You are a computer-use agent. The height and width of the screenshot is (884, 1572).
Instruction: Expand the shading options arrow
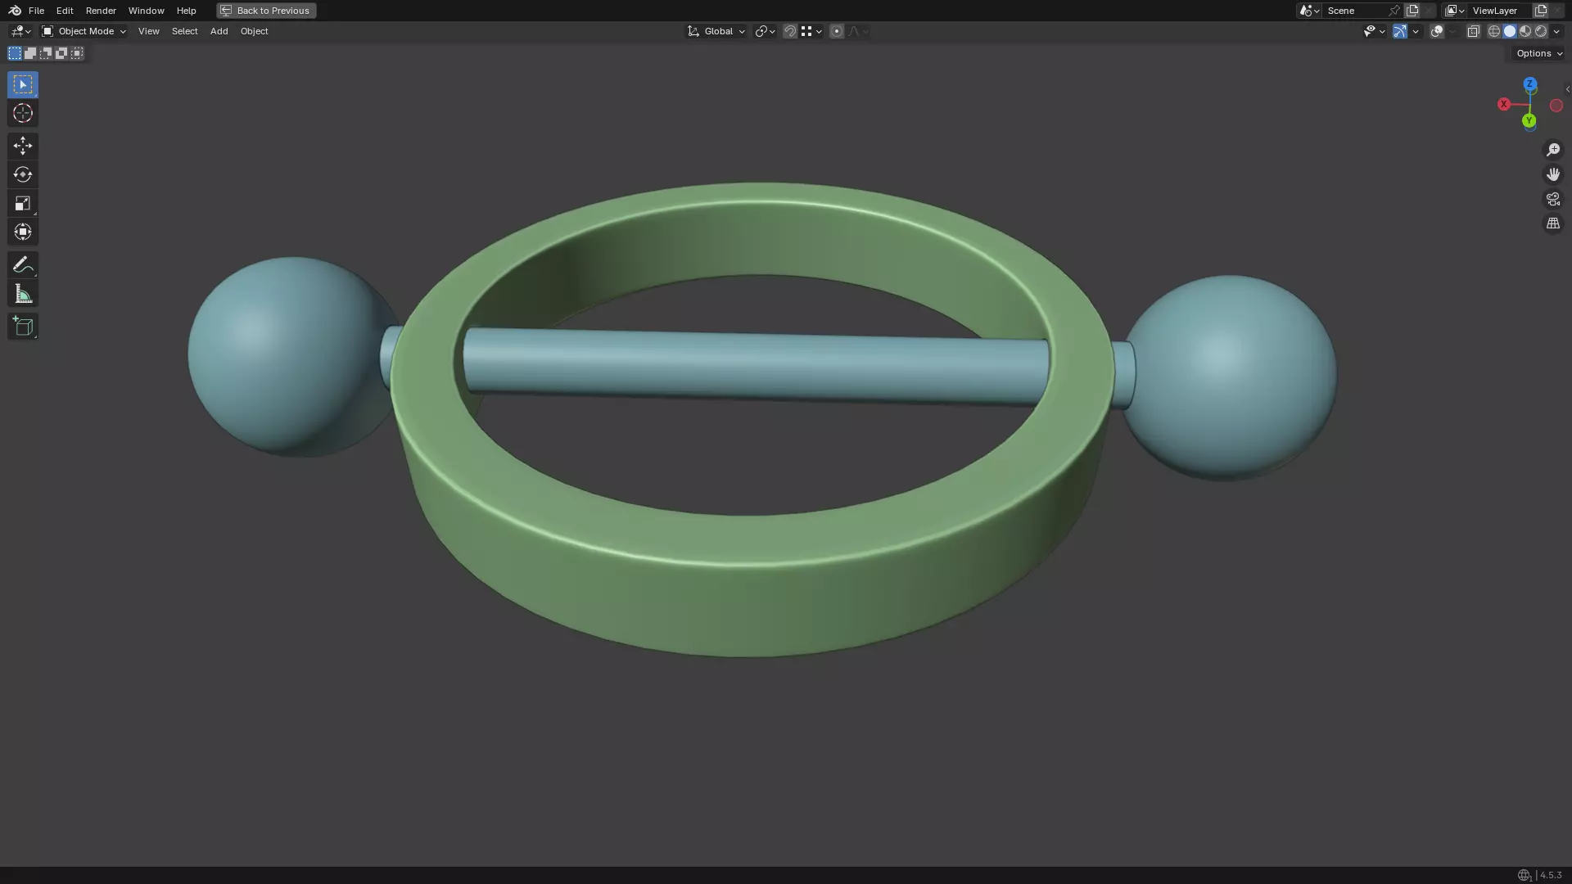coord(1556,31)
